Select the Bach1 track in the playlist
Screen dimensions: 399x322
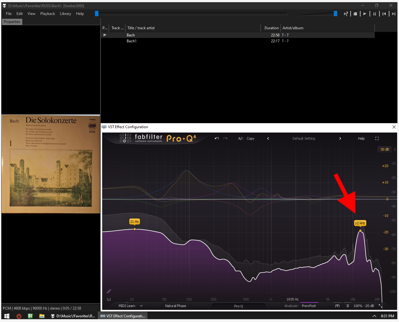[x=238, y=41]
